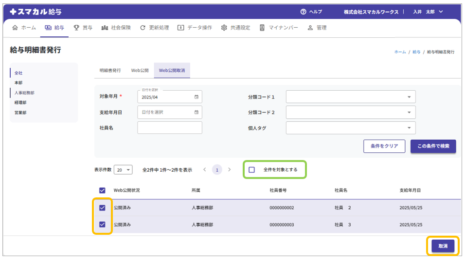This screenshot has height=259, width=465.
Task: Open calendar picker for 対象年月 field
Action: click(x=197, y=97)
